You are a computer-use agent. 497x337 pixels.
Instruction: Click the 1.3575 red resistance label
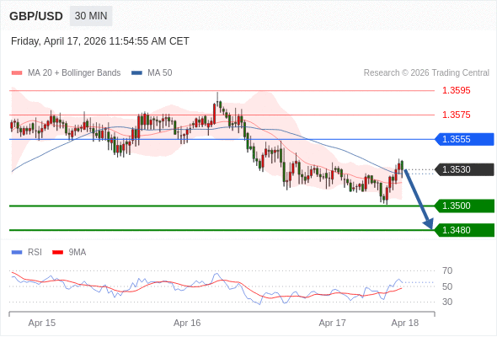tap(457, 115)
